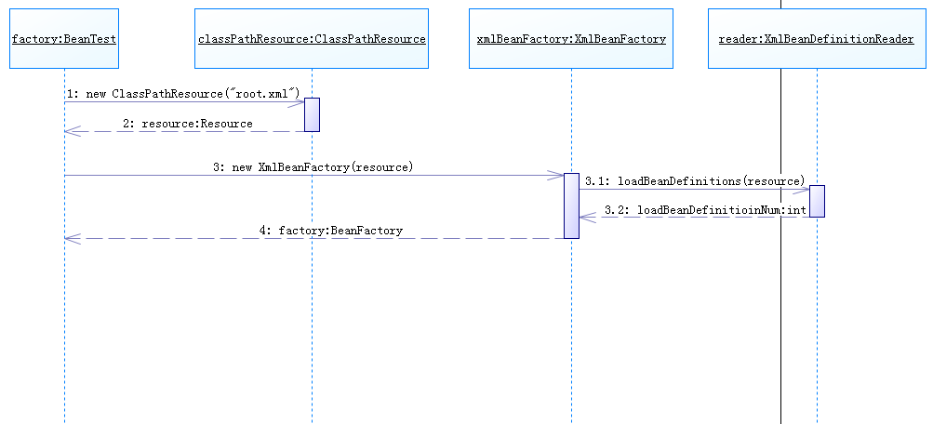Select the reader:XmlBeanDefinitionReader lifeline box
This screenshot has width=933, height=424.
817,39
